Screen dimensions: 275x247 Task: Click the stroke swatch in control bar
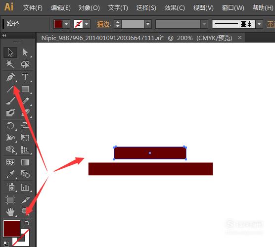79,24
